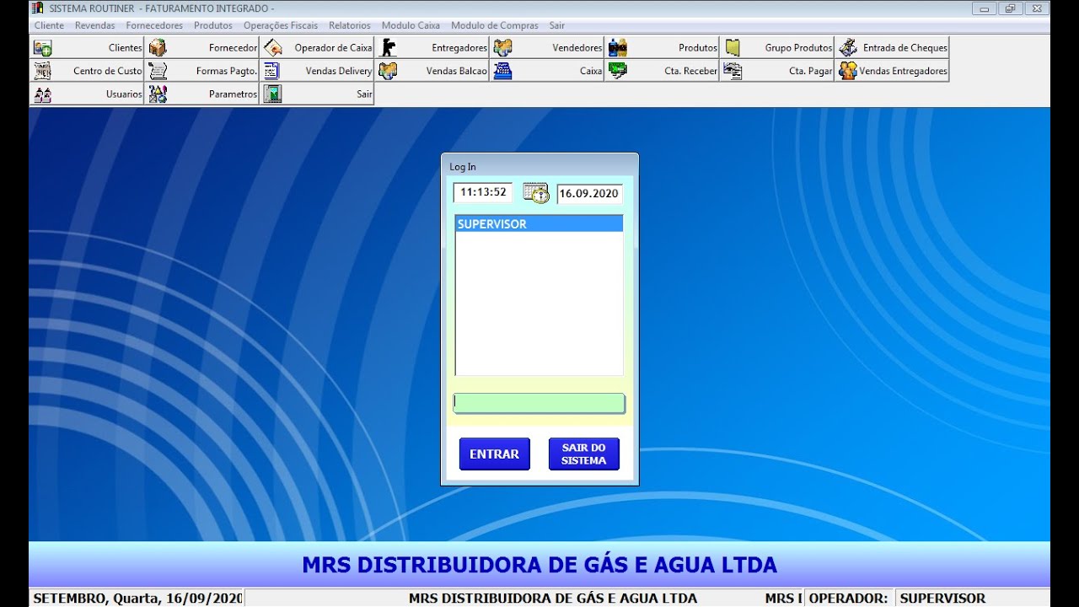1079x607 pixels.
Task: Click the blue MRS DISTRIBUIDORA banner text
Action: coord(539,564)
